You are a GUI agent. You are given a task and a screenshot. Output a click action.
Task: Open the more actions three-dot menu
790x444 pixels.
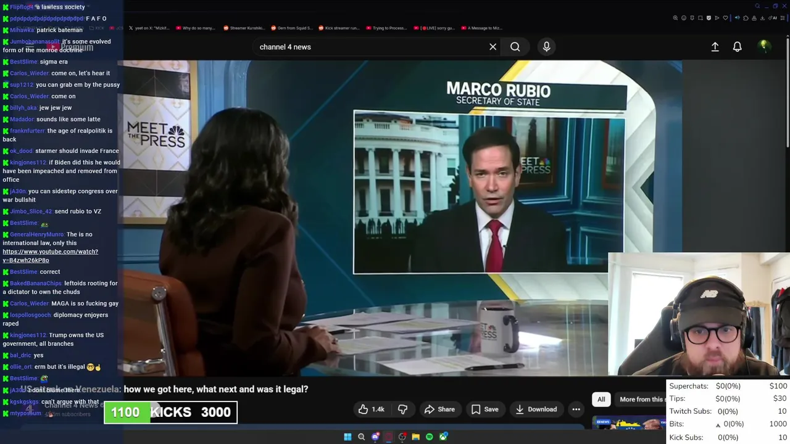[576, 409]
